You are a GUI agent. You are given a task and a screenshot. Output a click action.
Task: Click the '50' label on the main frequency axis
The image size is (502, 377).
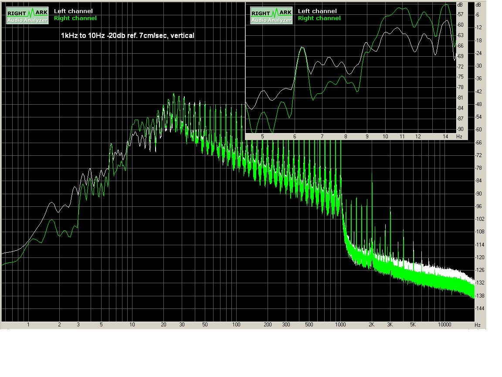click(205, 325)
